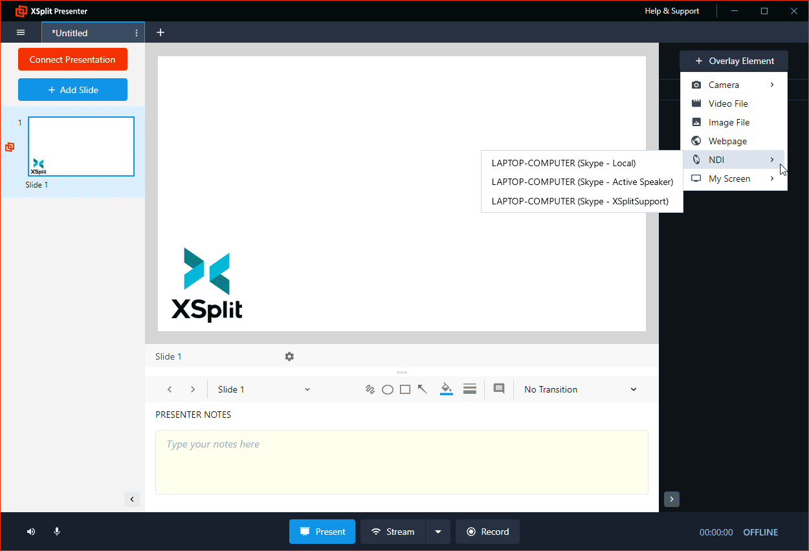Open the fill color picker
Image resolution: width=809 pixels, height=551 pixels.
point(447,389)
